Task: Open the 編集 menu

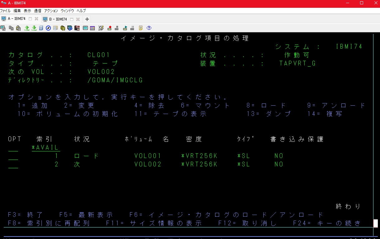Action: pos(17,10)
